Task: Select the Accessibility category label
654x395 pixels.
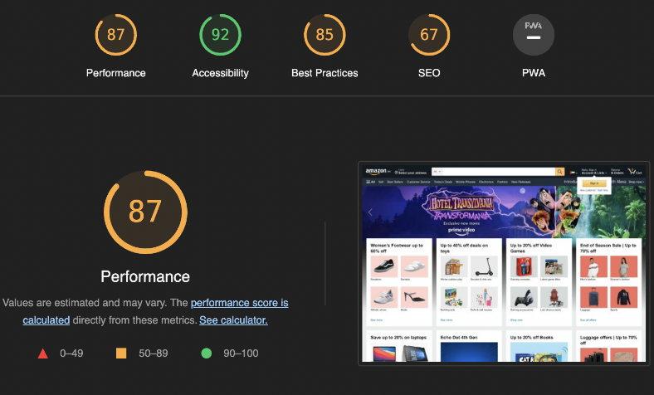Action: point(220,73)
